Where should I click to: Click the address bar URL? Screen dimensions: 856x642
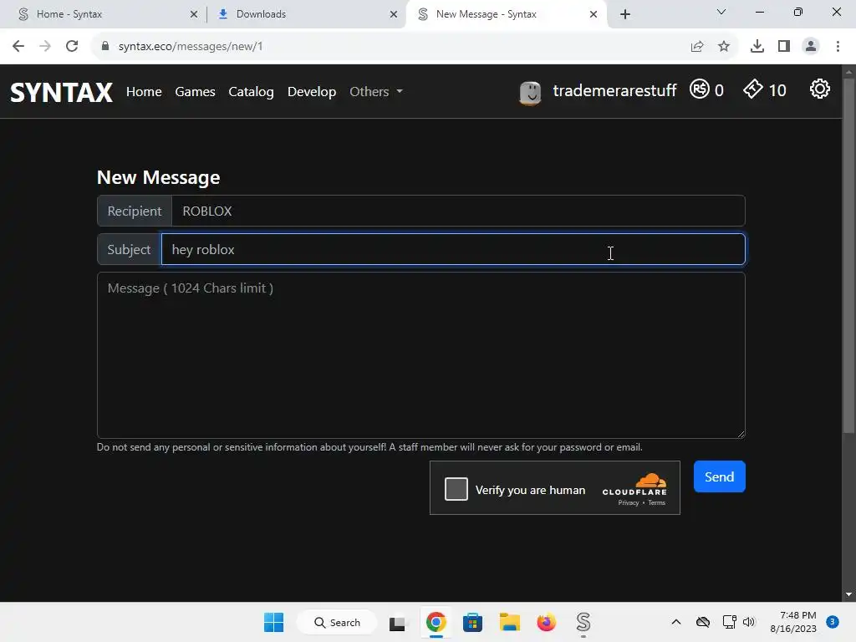click(191, 47)
